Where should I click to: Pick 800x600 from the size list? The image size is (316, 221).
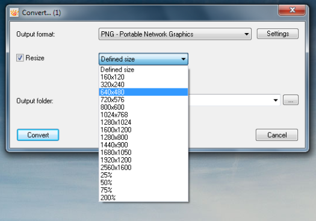pyautogui.click(x=143, y=107)
